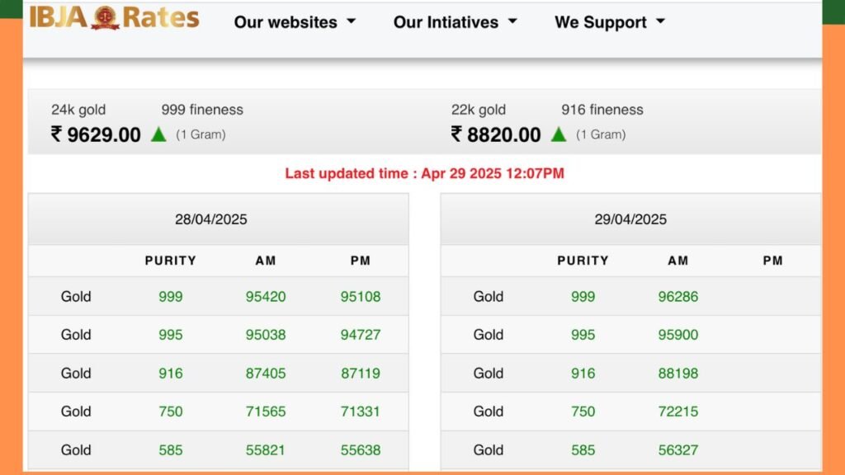Click the 29/04/2025 table header
Image resolution: width=845 pixels, height=475 pixels.
[x=630, y=219]
